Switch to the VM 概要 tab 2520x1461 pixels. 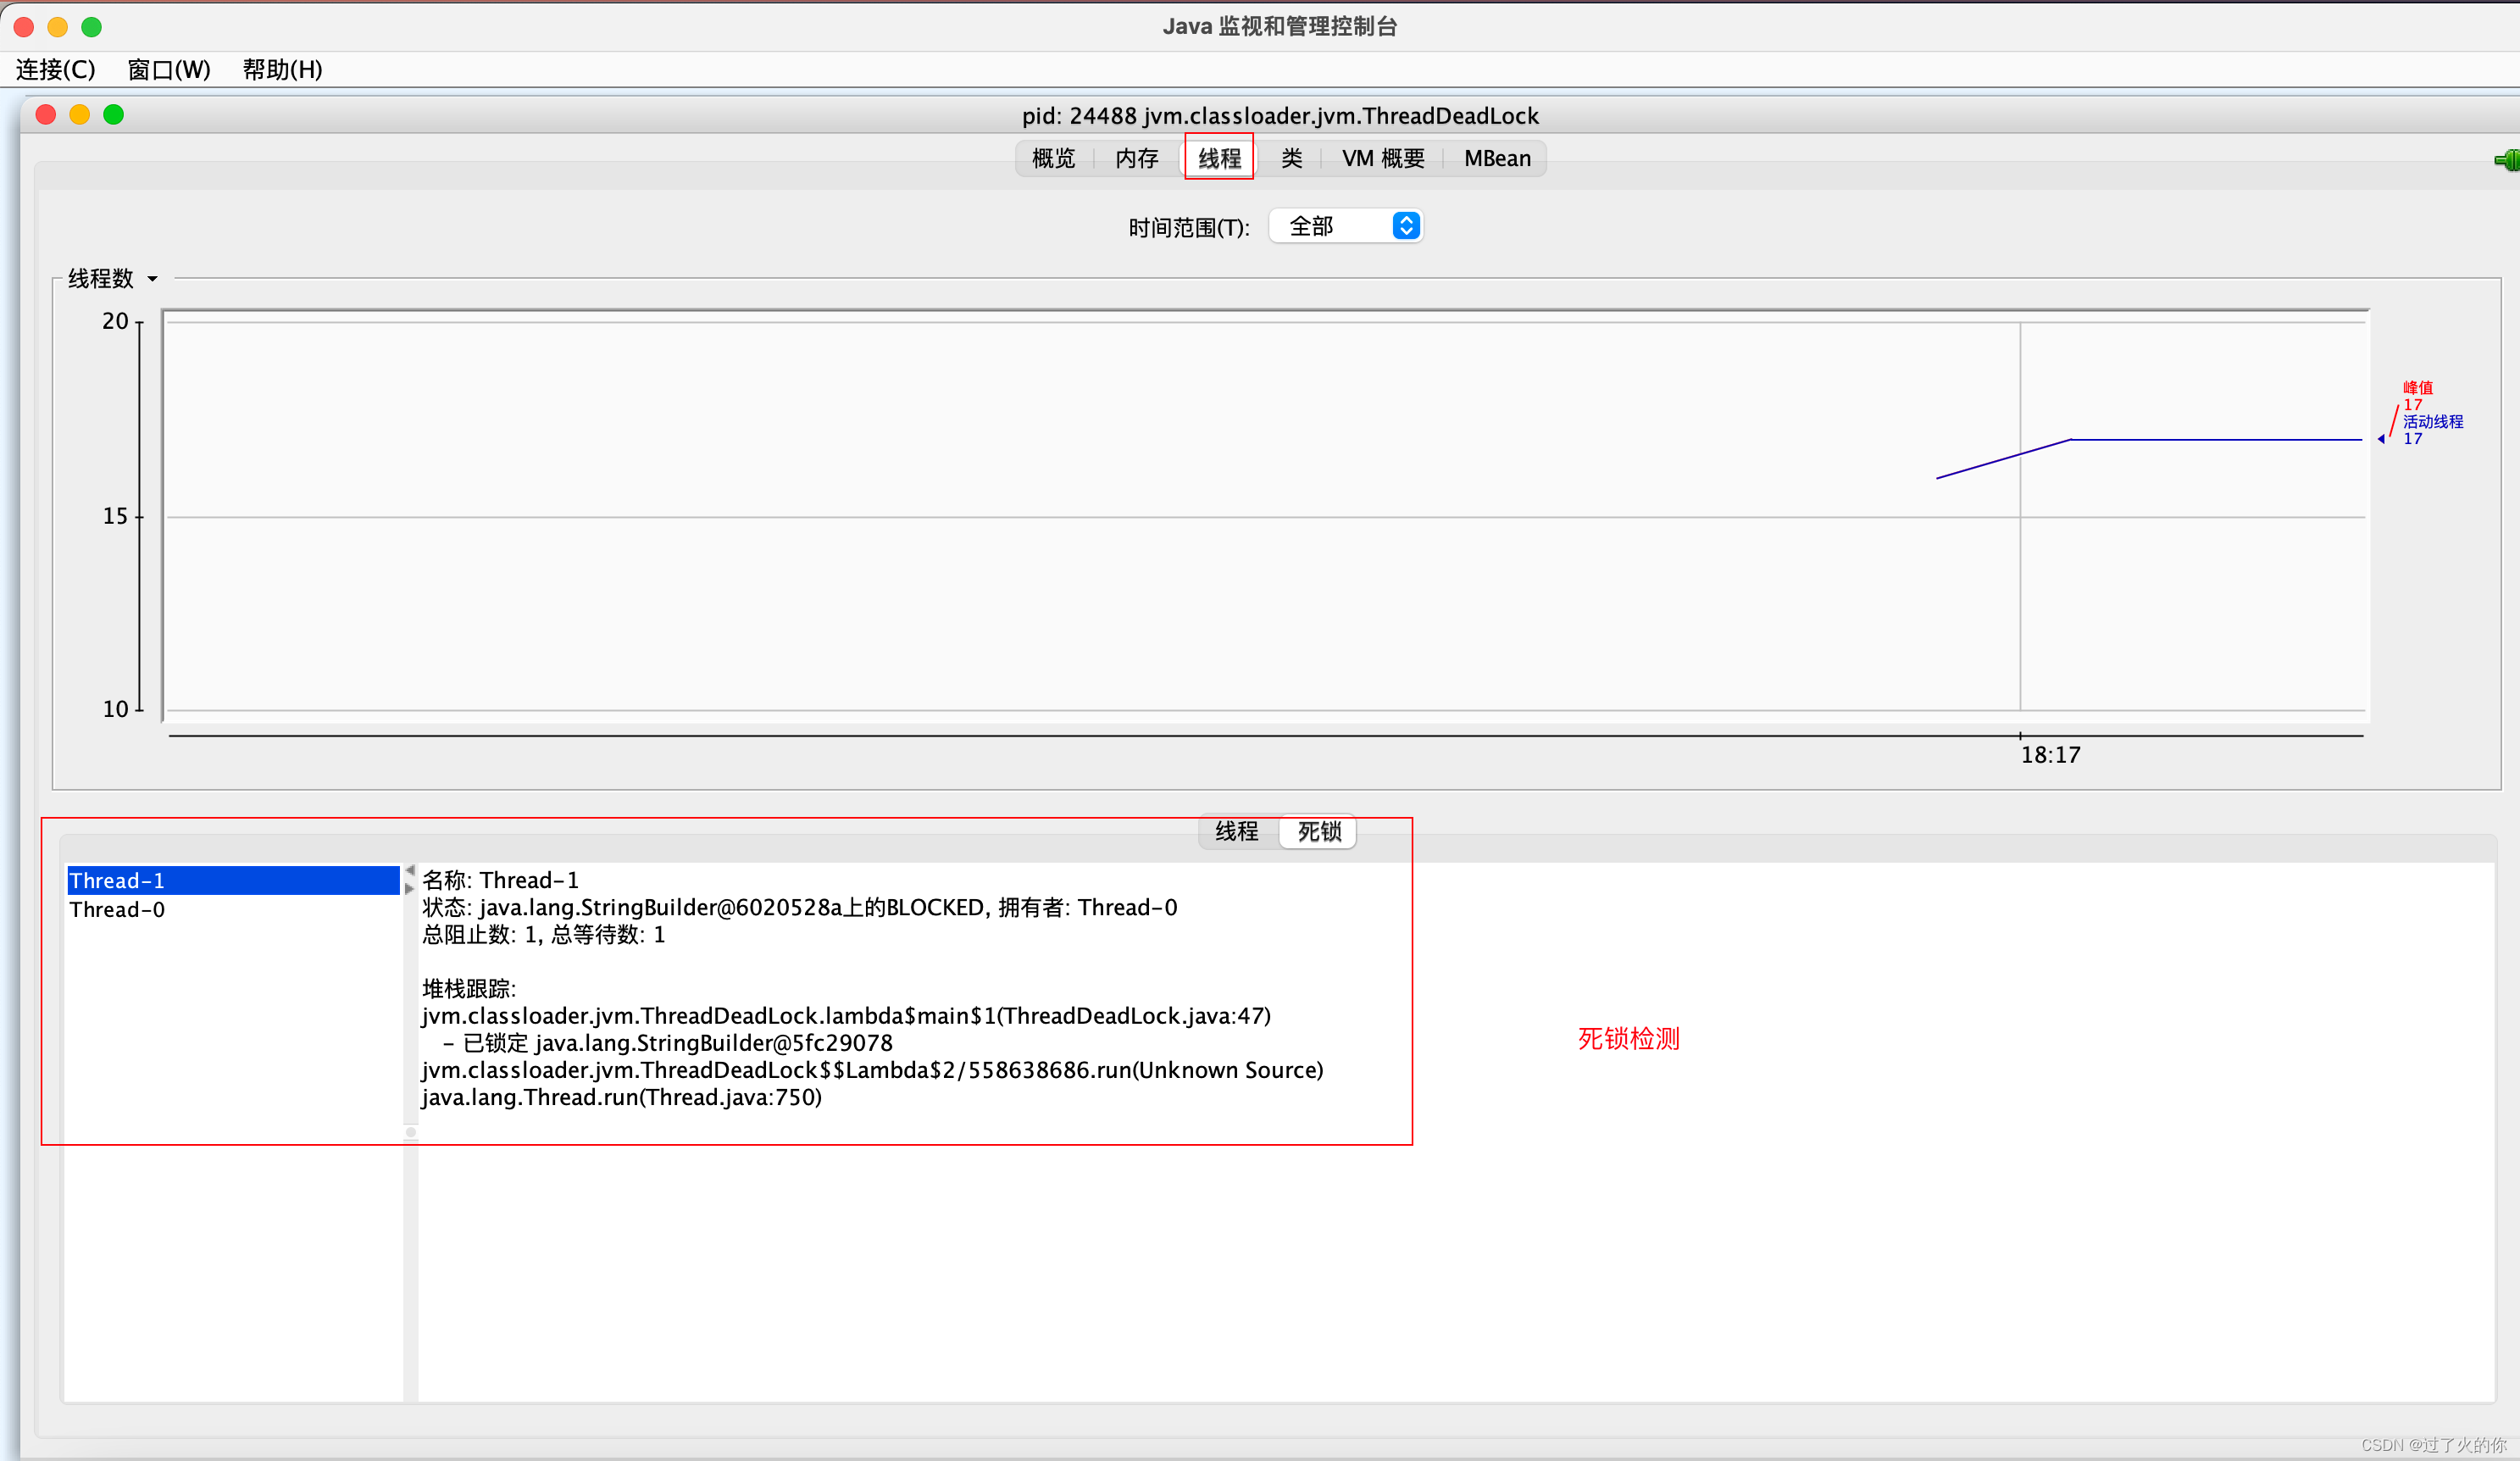1383,158
